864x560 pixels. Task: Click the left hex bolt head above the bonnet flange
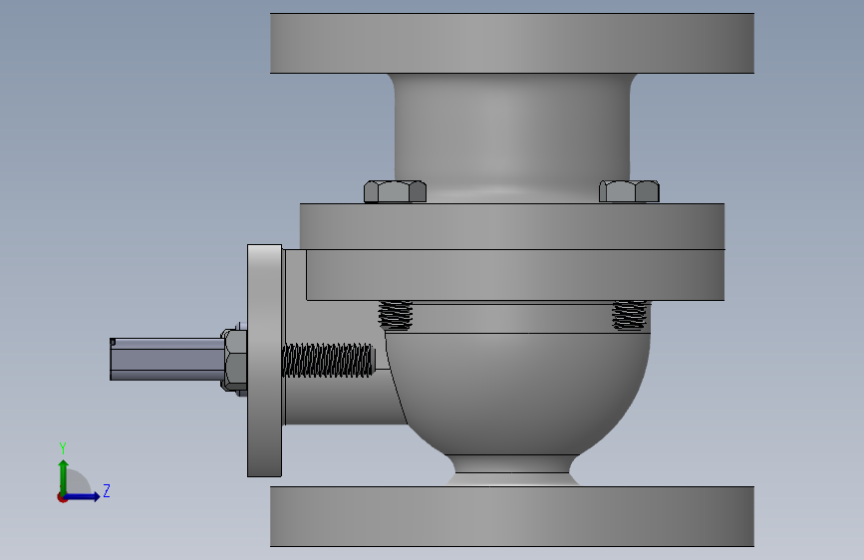tap(395, 191)
